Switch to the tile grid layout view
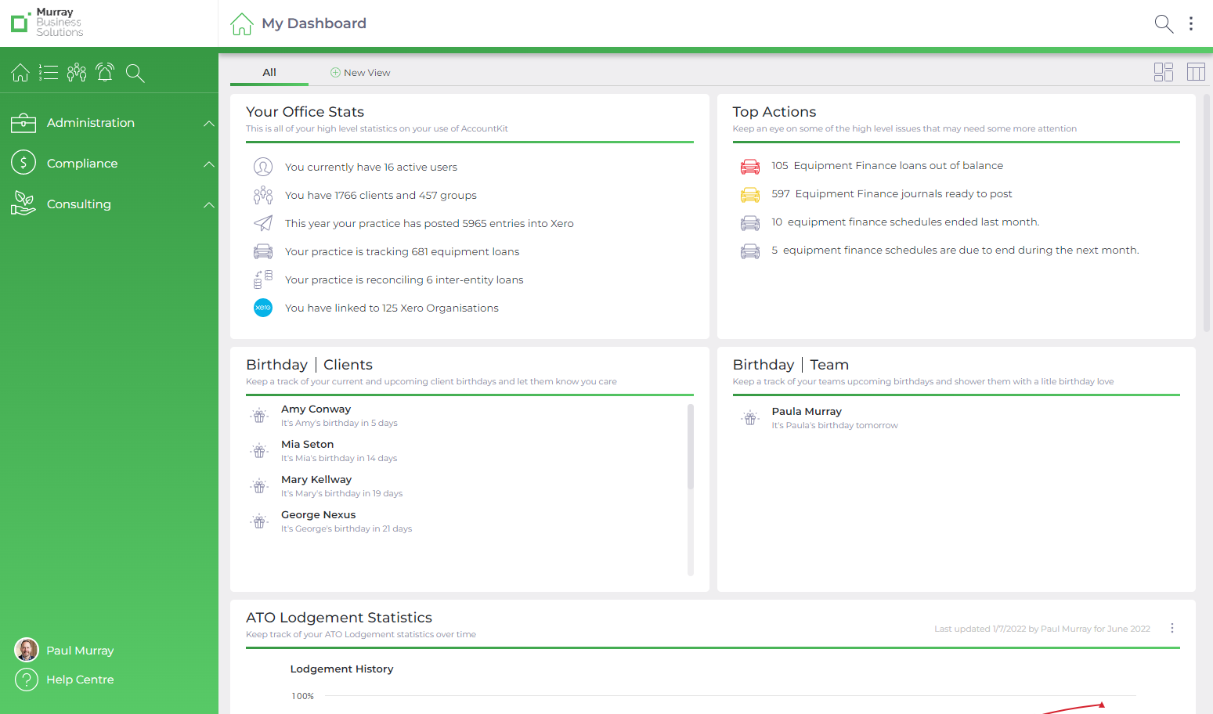 (x=1164, y=72)
